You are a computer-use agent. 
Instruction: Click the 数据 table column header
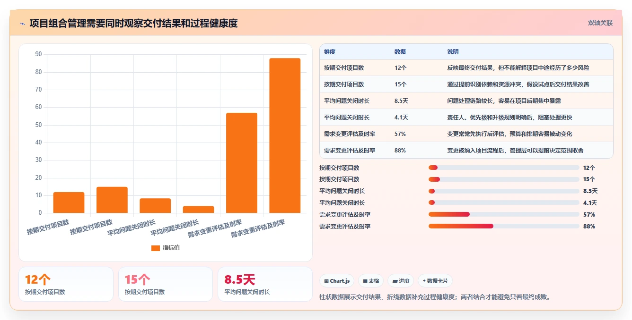click(x=400, y=52)
